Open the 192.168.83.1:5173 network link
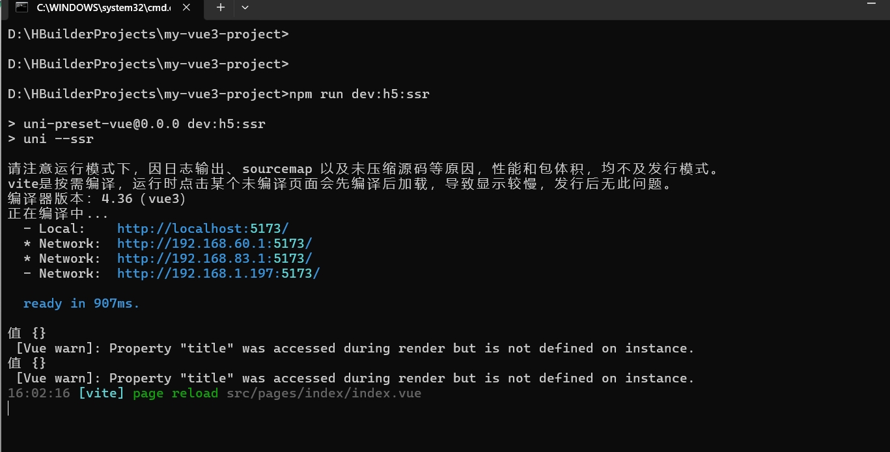Screen dimensions: 890x452 click(214, 259)
